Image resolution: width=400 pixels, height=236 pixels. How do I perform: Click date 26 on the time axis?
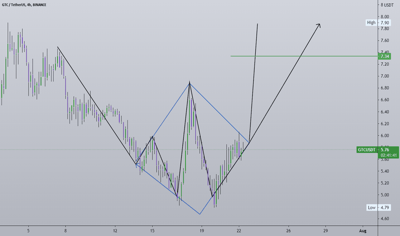pos(288,231)
